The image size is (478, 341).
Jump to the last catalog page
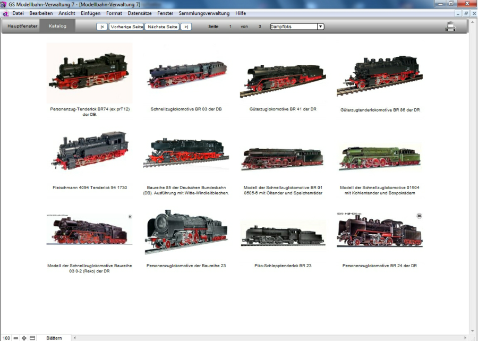pos(186,27)
